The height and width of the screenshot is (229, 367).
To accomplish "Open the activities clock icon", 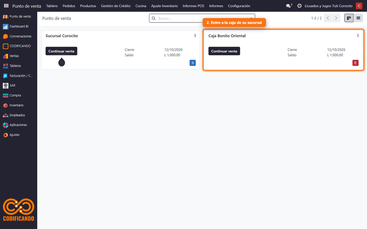I will pyautogui.click(x=299, y=6).
